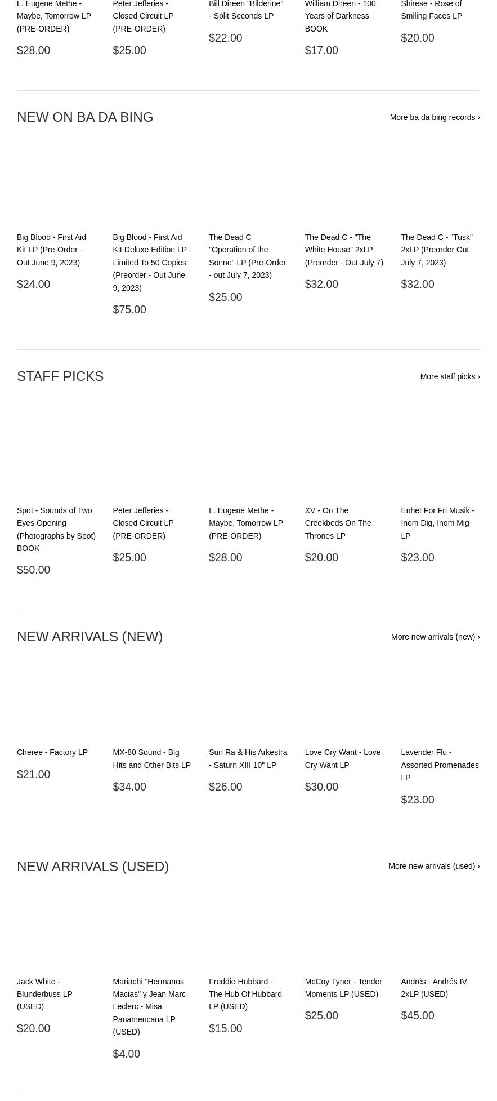Image resolution: width=497 pixels, height=1101 pixels.
Task: Click More new arrivals (new) link
Action: point(435,637)
